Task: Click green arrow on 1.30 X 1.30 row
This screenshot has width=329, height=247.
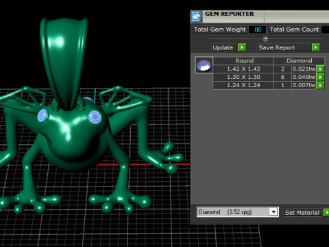Action: (320, 77)
